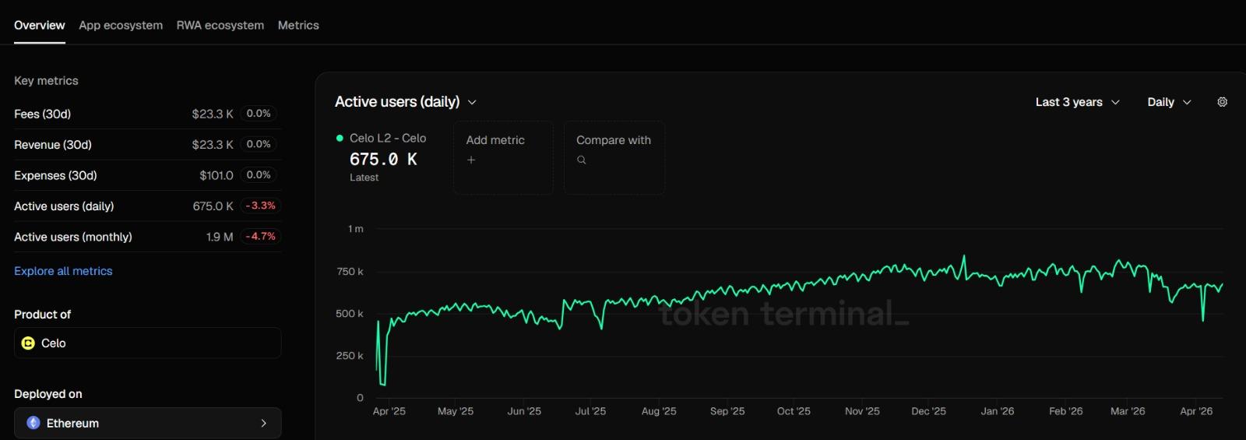The image size is (1246, 440).
Task: Click the search icon under Compare with
Action: pyautogui.click(x=582, y=160)
